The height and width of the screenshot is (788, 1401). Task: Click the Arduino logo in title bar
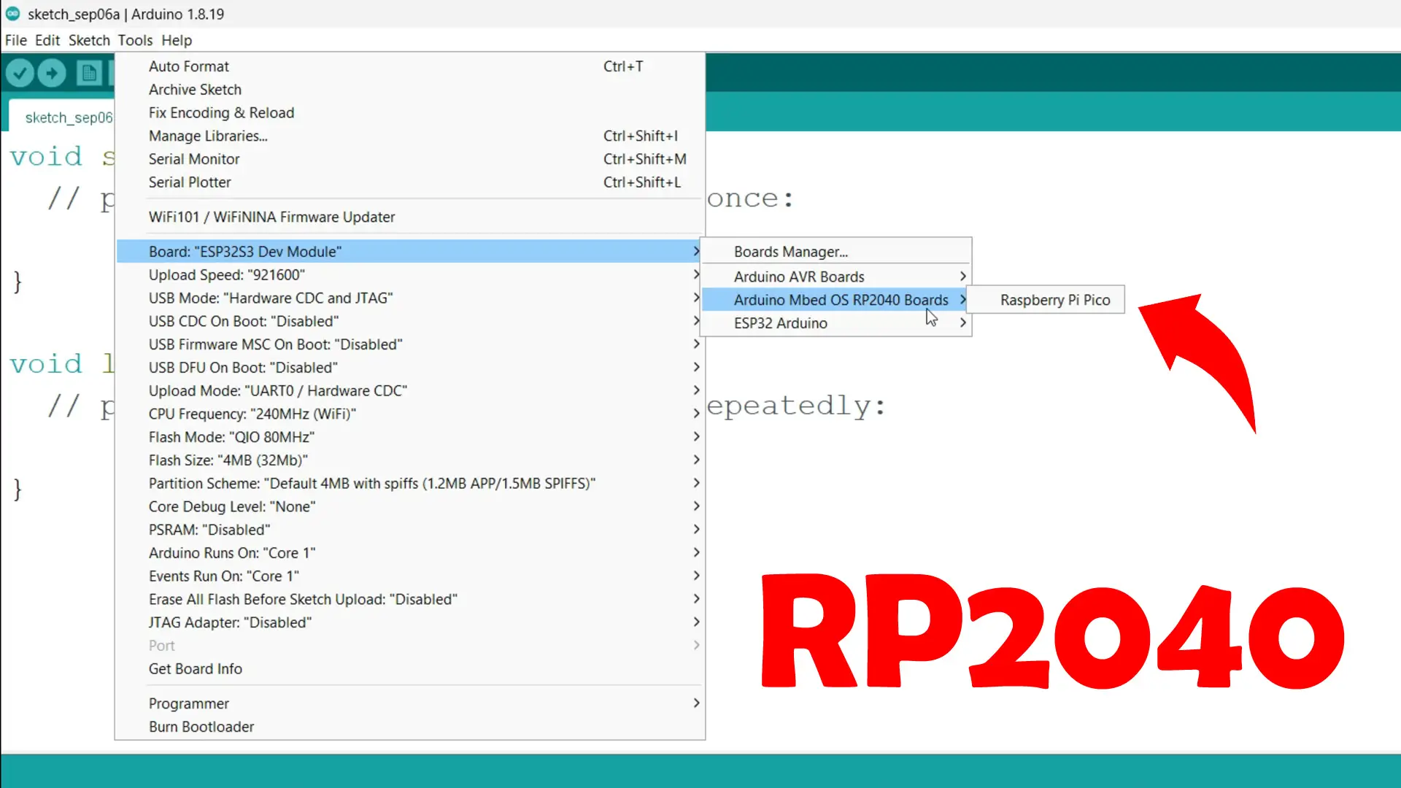point(12,14)
